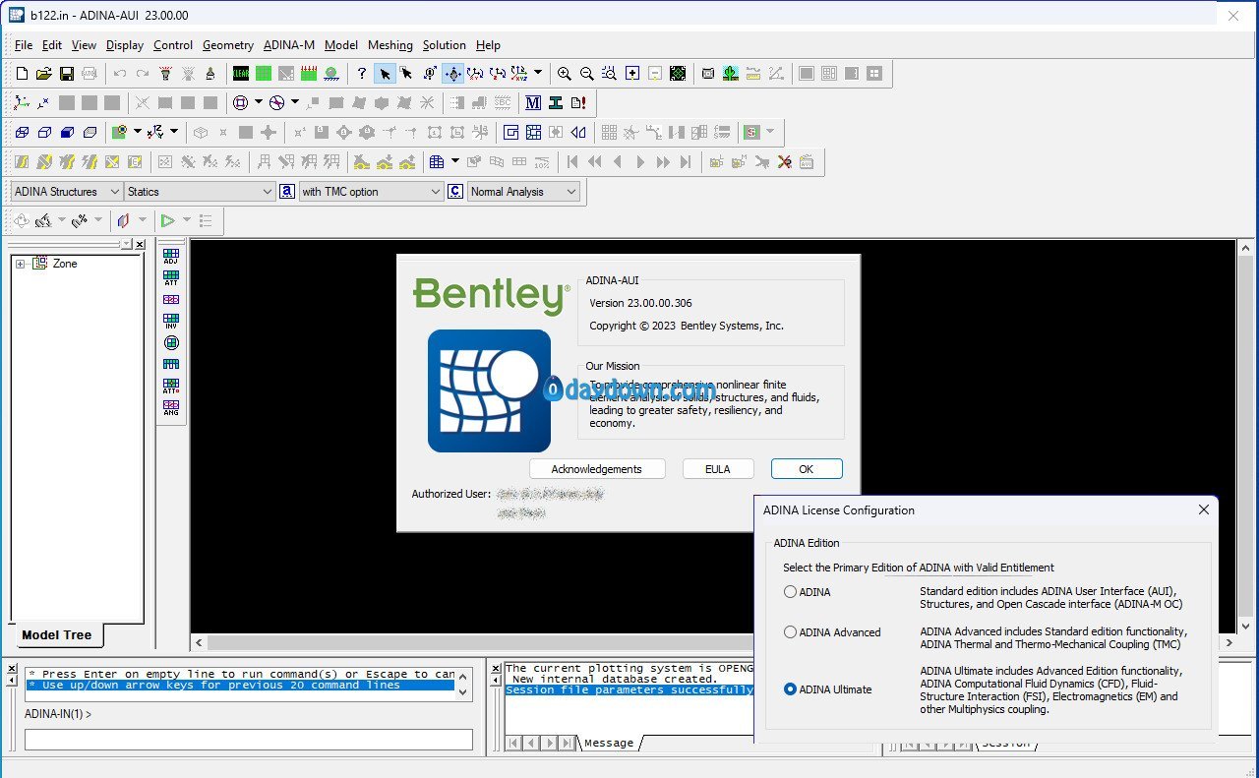1259x778 pixels.
Task: Select the ADINA Ultimate radio button
Action: 790,689
